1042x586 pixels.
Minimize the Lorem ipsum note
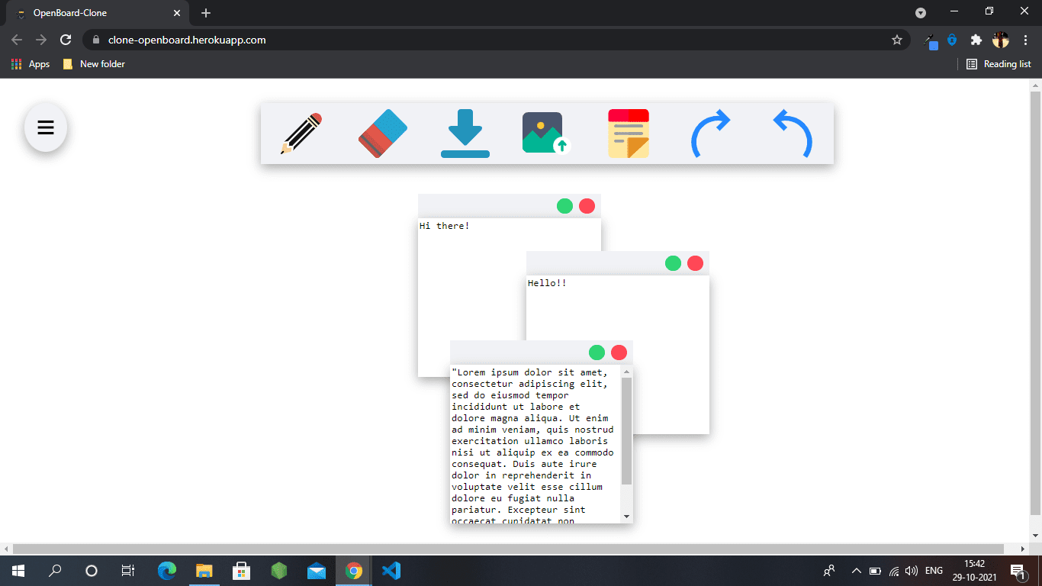597,353
